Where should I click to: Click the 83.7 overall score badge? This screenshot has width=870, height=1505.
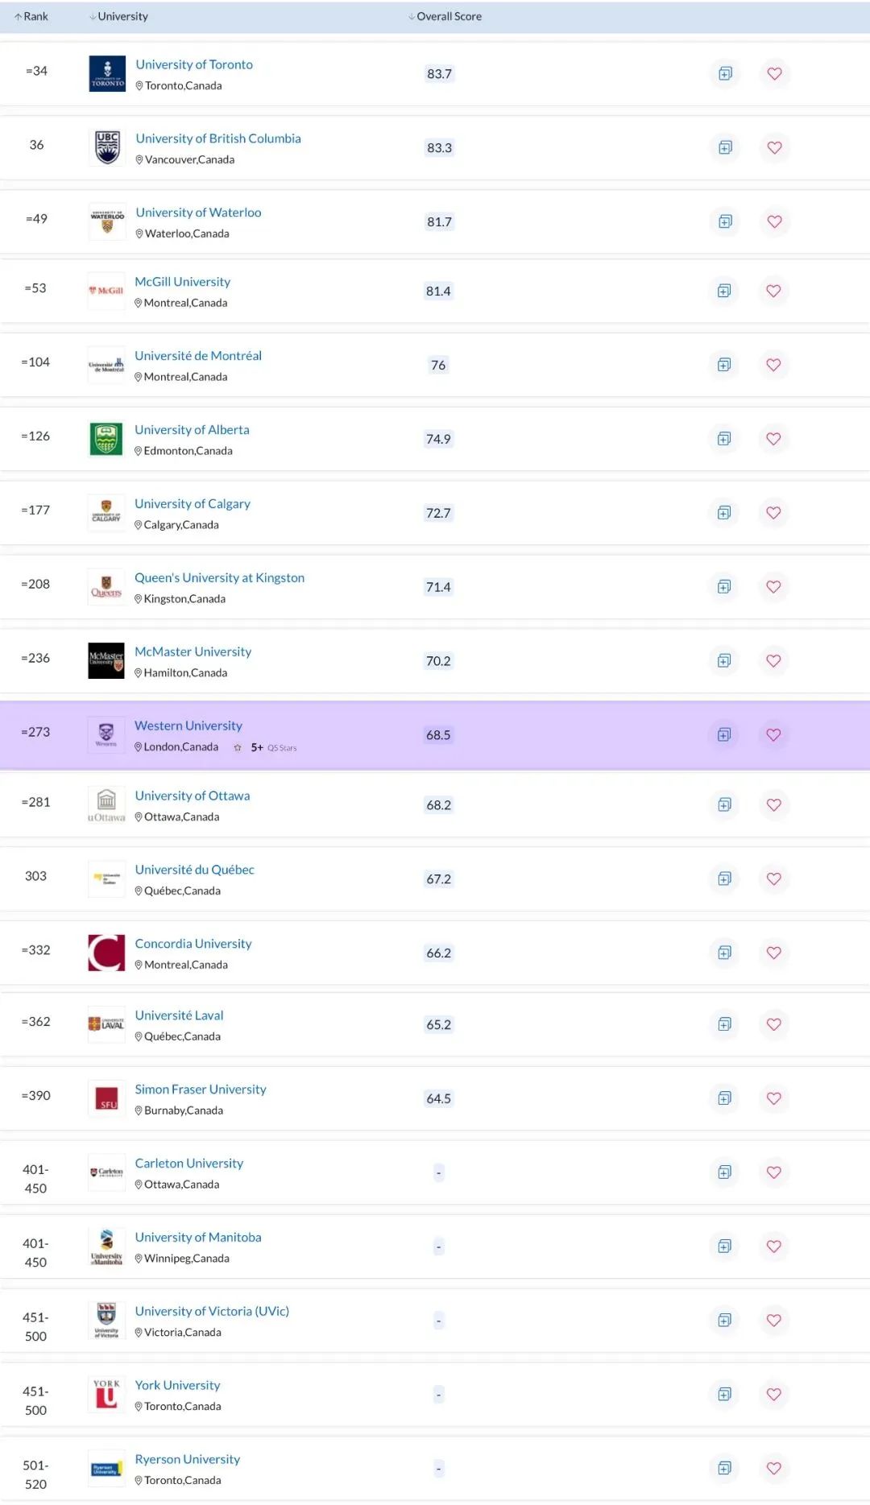439,74
